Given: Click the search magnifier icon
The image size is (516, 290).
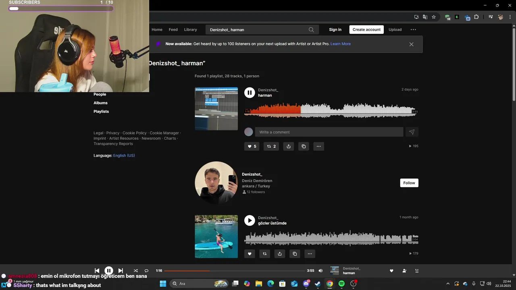Looking at the screenshot, I should tap(311, 29).
